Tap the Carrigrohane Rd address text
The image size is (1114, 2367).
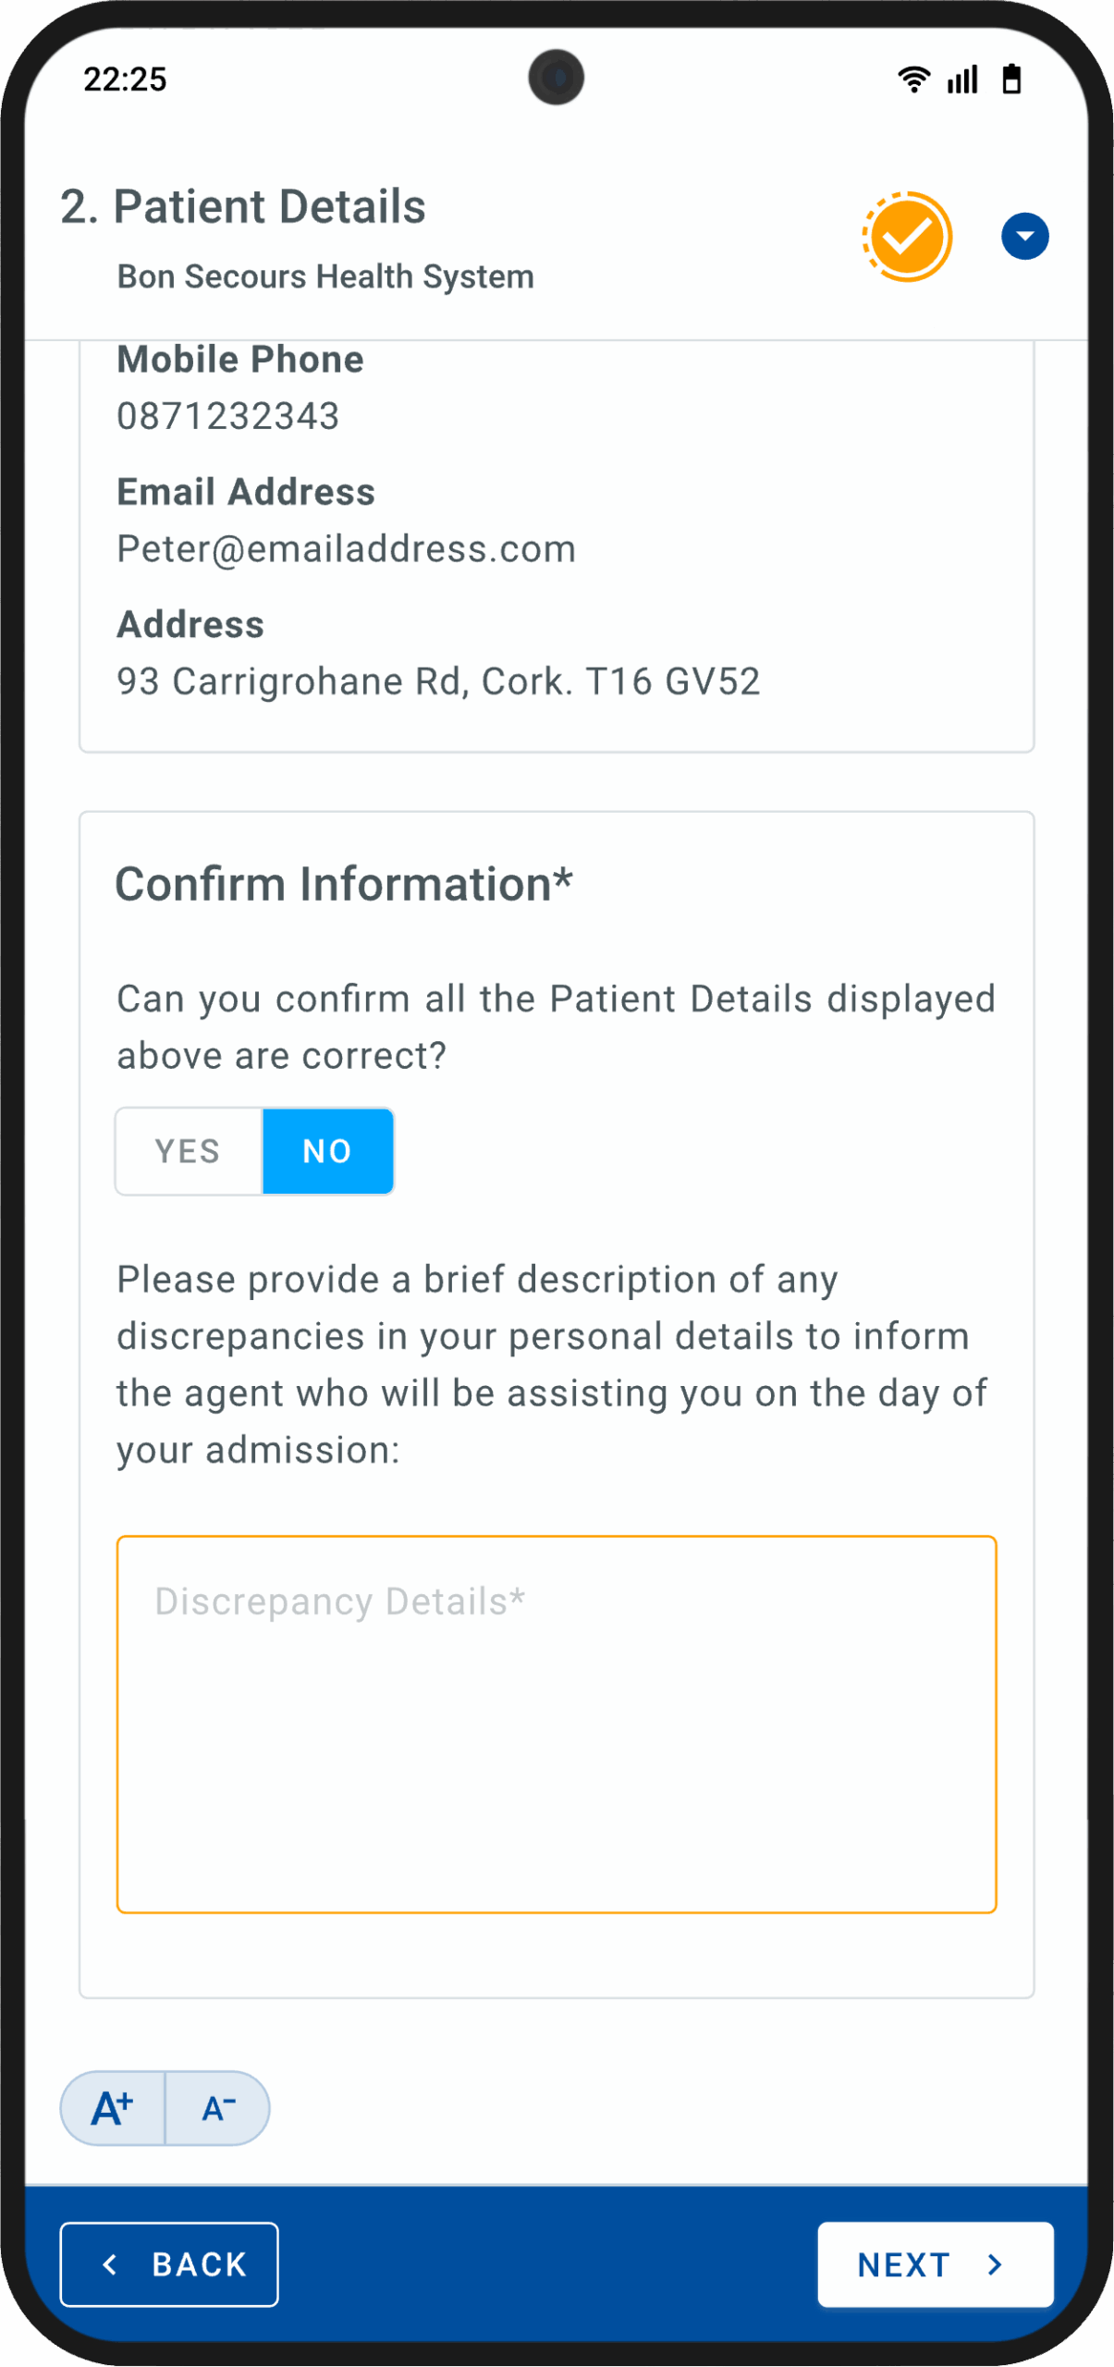click(x=437, y=681)
